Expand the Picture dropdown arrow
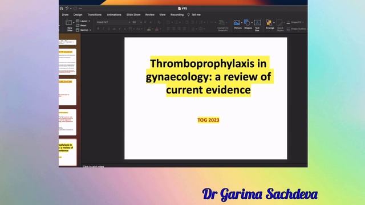This screenshot has width=365, height=205. 242,23
